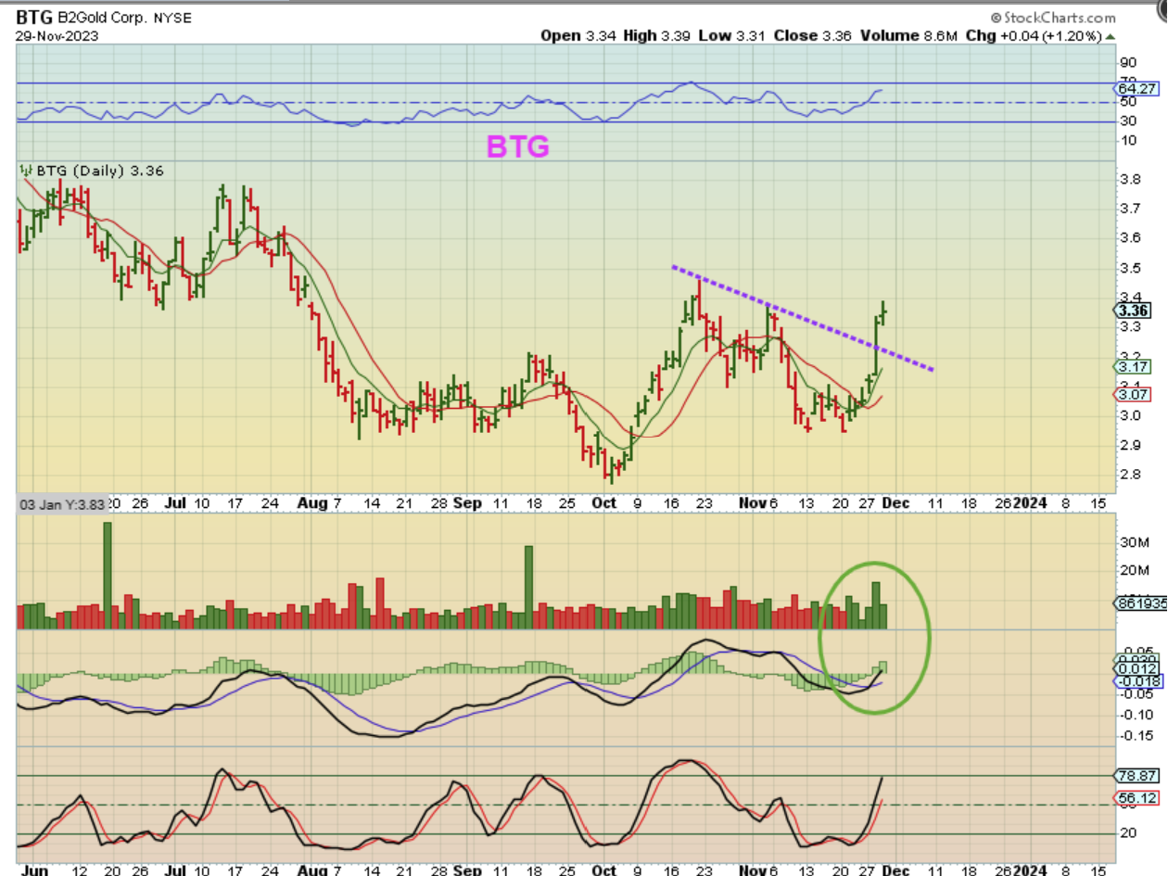The image size is (1168, 876).
Task: Click the candlestick icon beside BTG (Daily)
Action: [25, 171]
